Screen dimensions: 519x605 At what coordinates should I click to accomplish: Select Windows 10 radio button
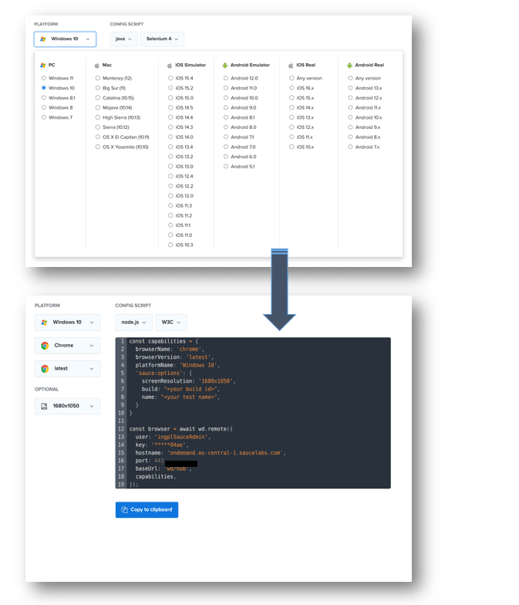tap(43, 88)
